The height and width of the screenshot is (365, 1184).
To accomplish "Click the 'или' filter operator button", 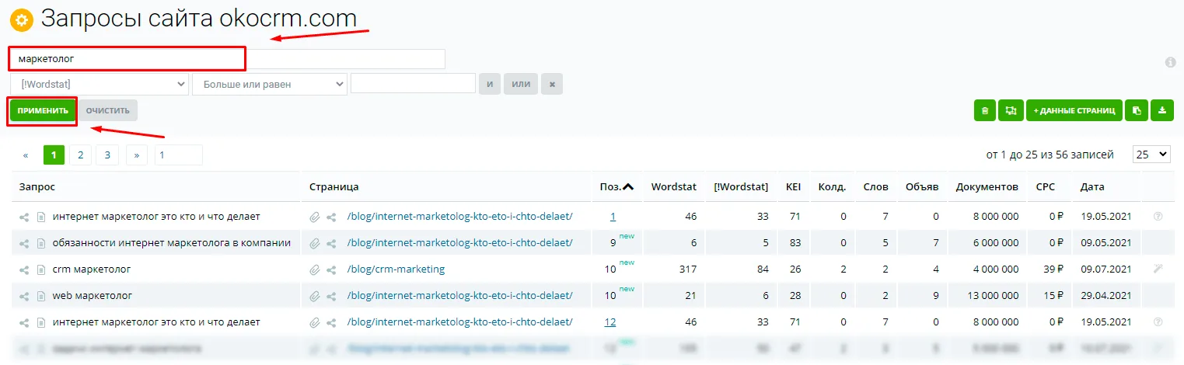I will point(520,84).
